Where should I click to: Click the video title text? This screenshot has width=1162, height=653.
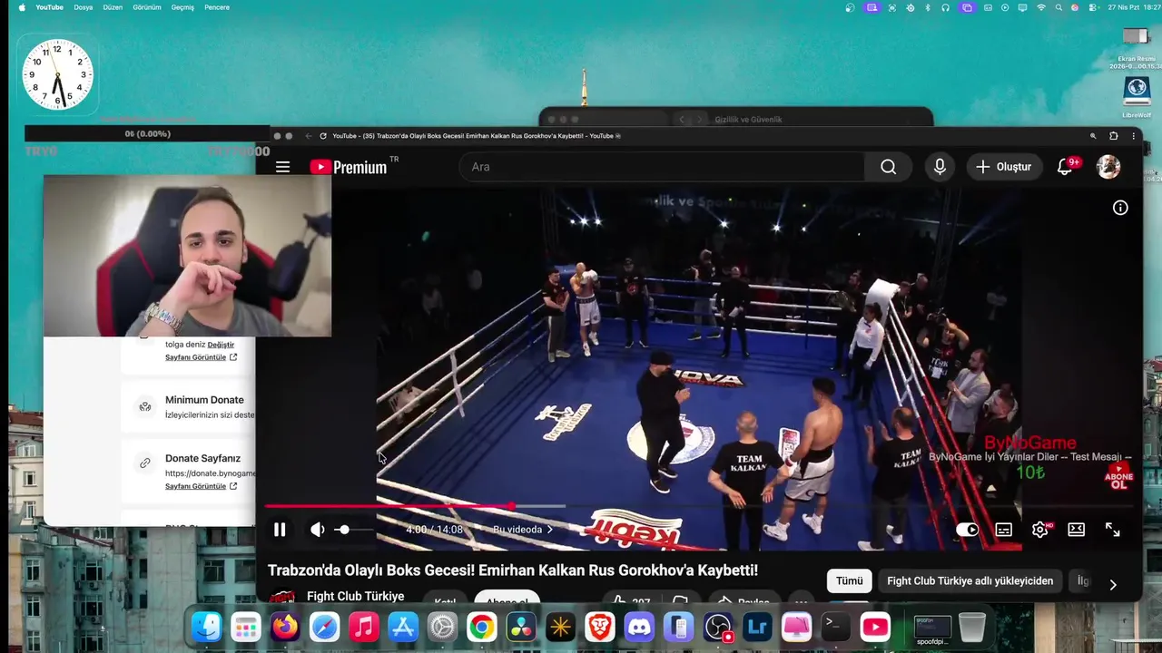pyautogui.click(x=513, y=570)
